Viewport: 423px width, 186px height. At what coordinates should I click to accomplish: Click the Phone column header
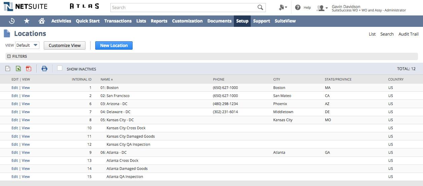[219, 80]
